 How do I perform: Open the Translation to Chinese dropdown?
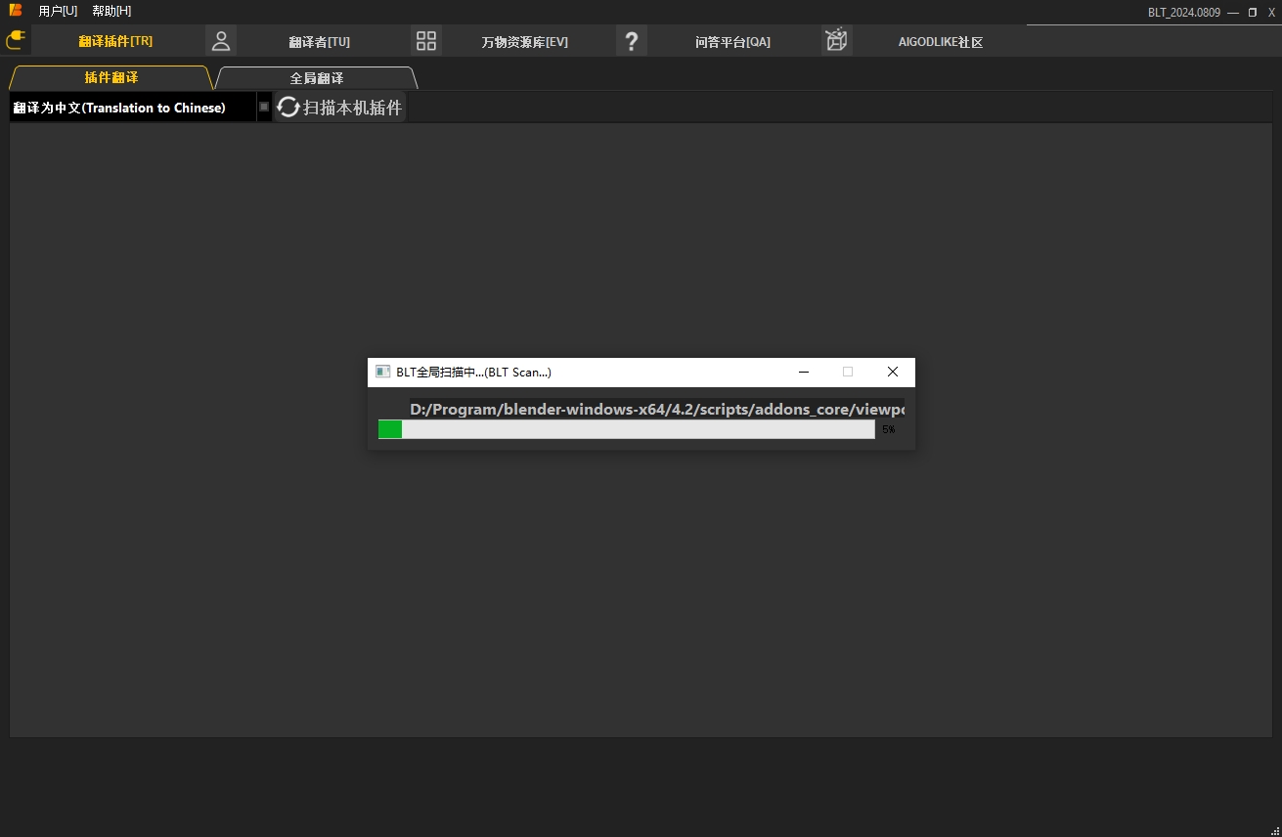[140, 108]
